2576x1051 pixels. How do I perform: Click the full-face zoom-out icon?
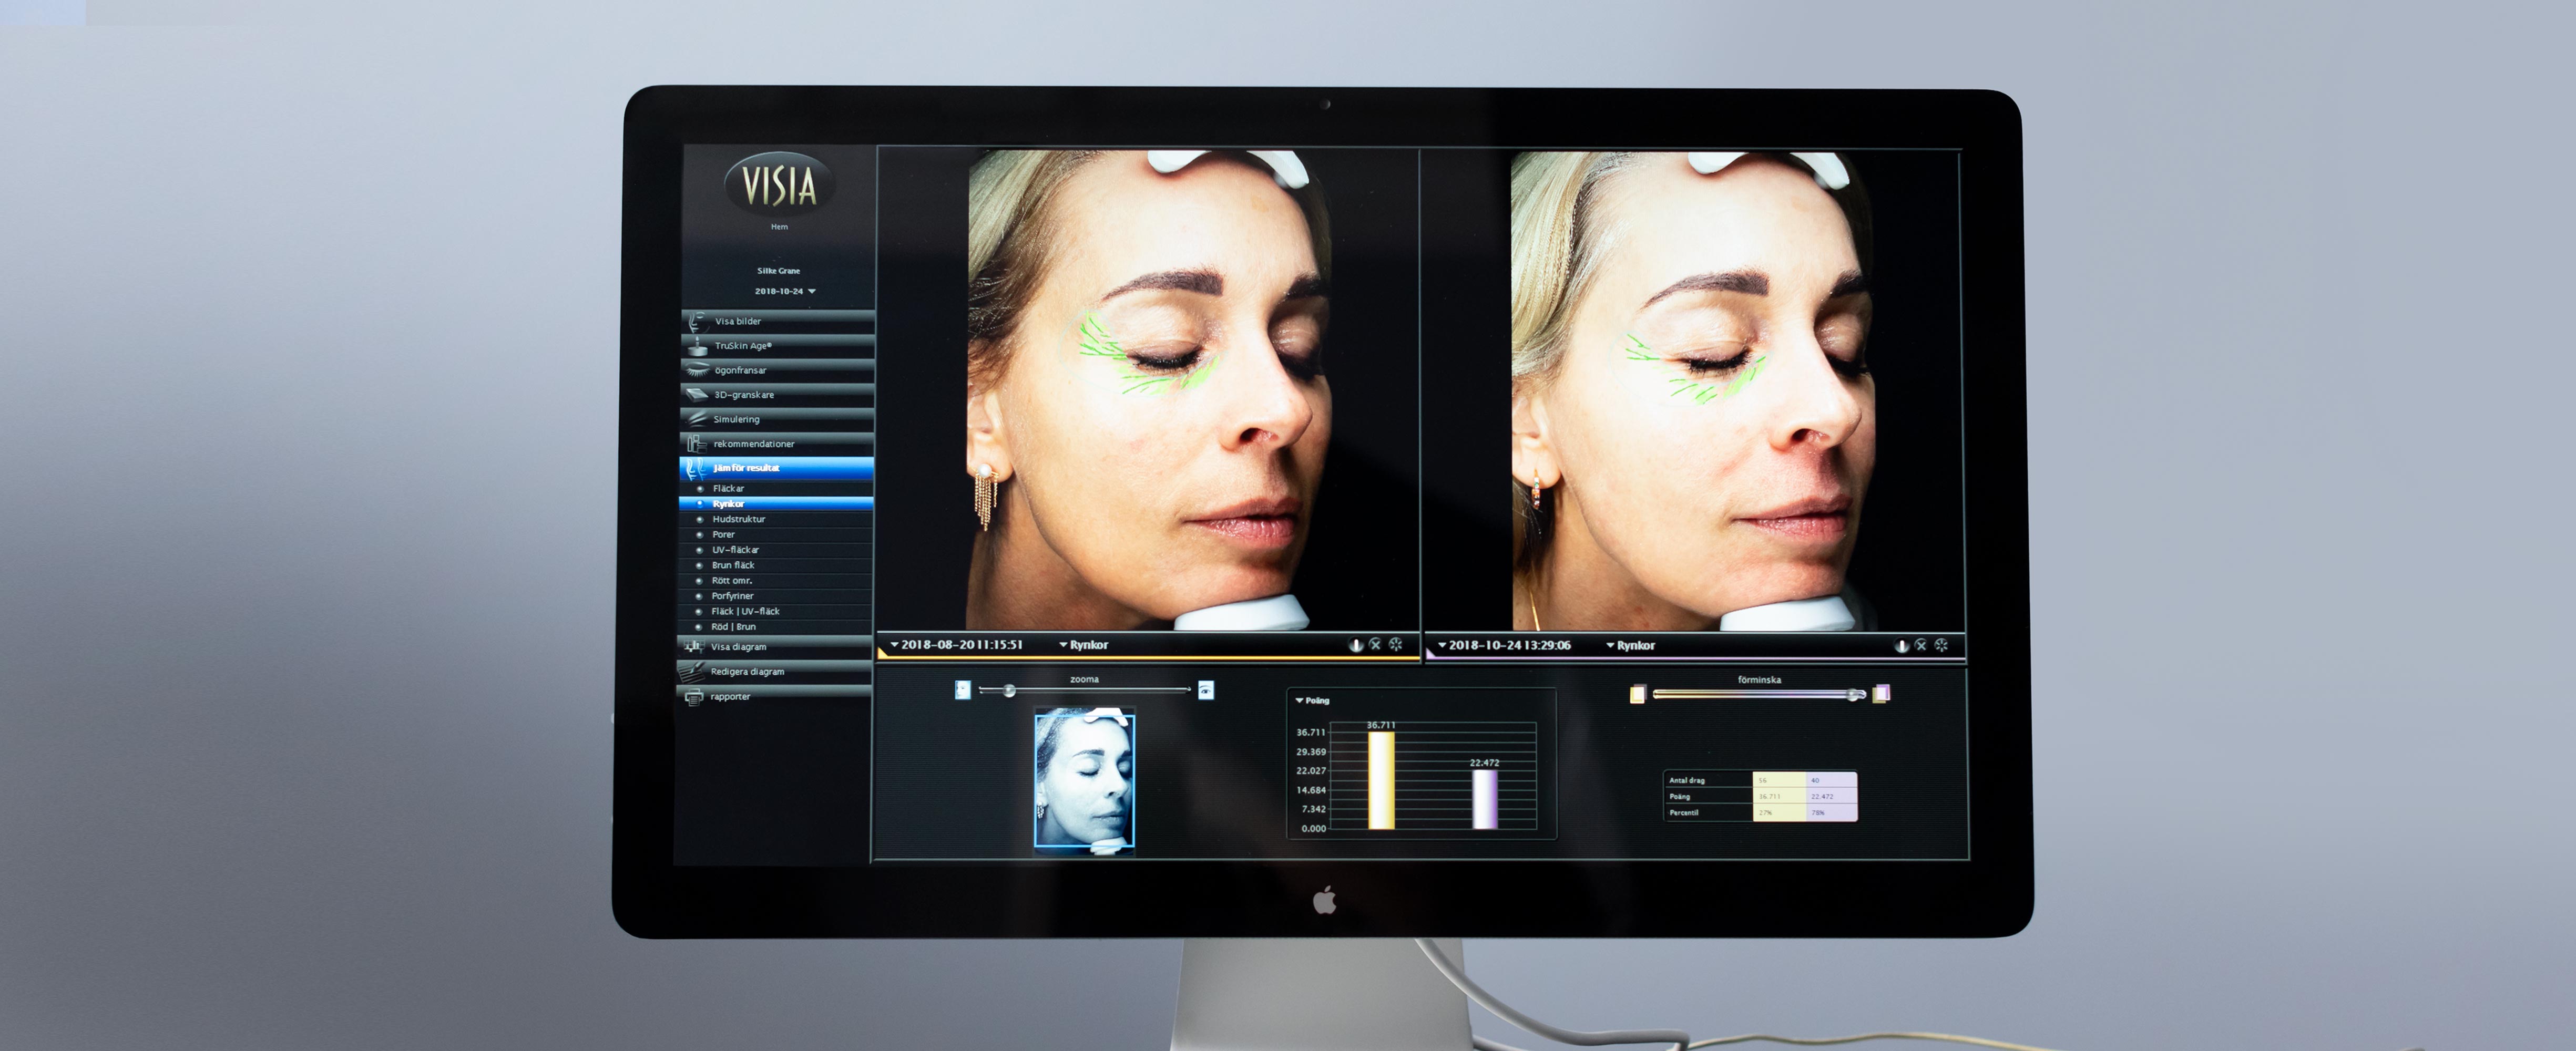pos(962,690)
